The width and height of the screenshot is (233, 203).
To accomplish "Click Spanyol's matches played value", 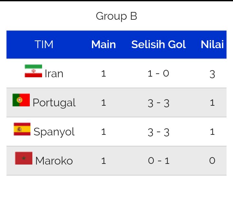I will coord(104,132).
